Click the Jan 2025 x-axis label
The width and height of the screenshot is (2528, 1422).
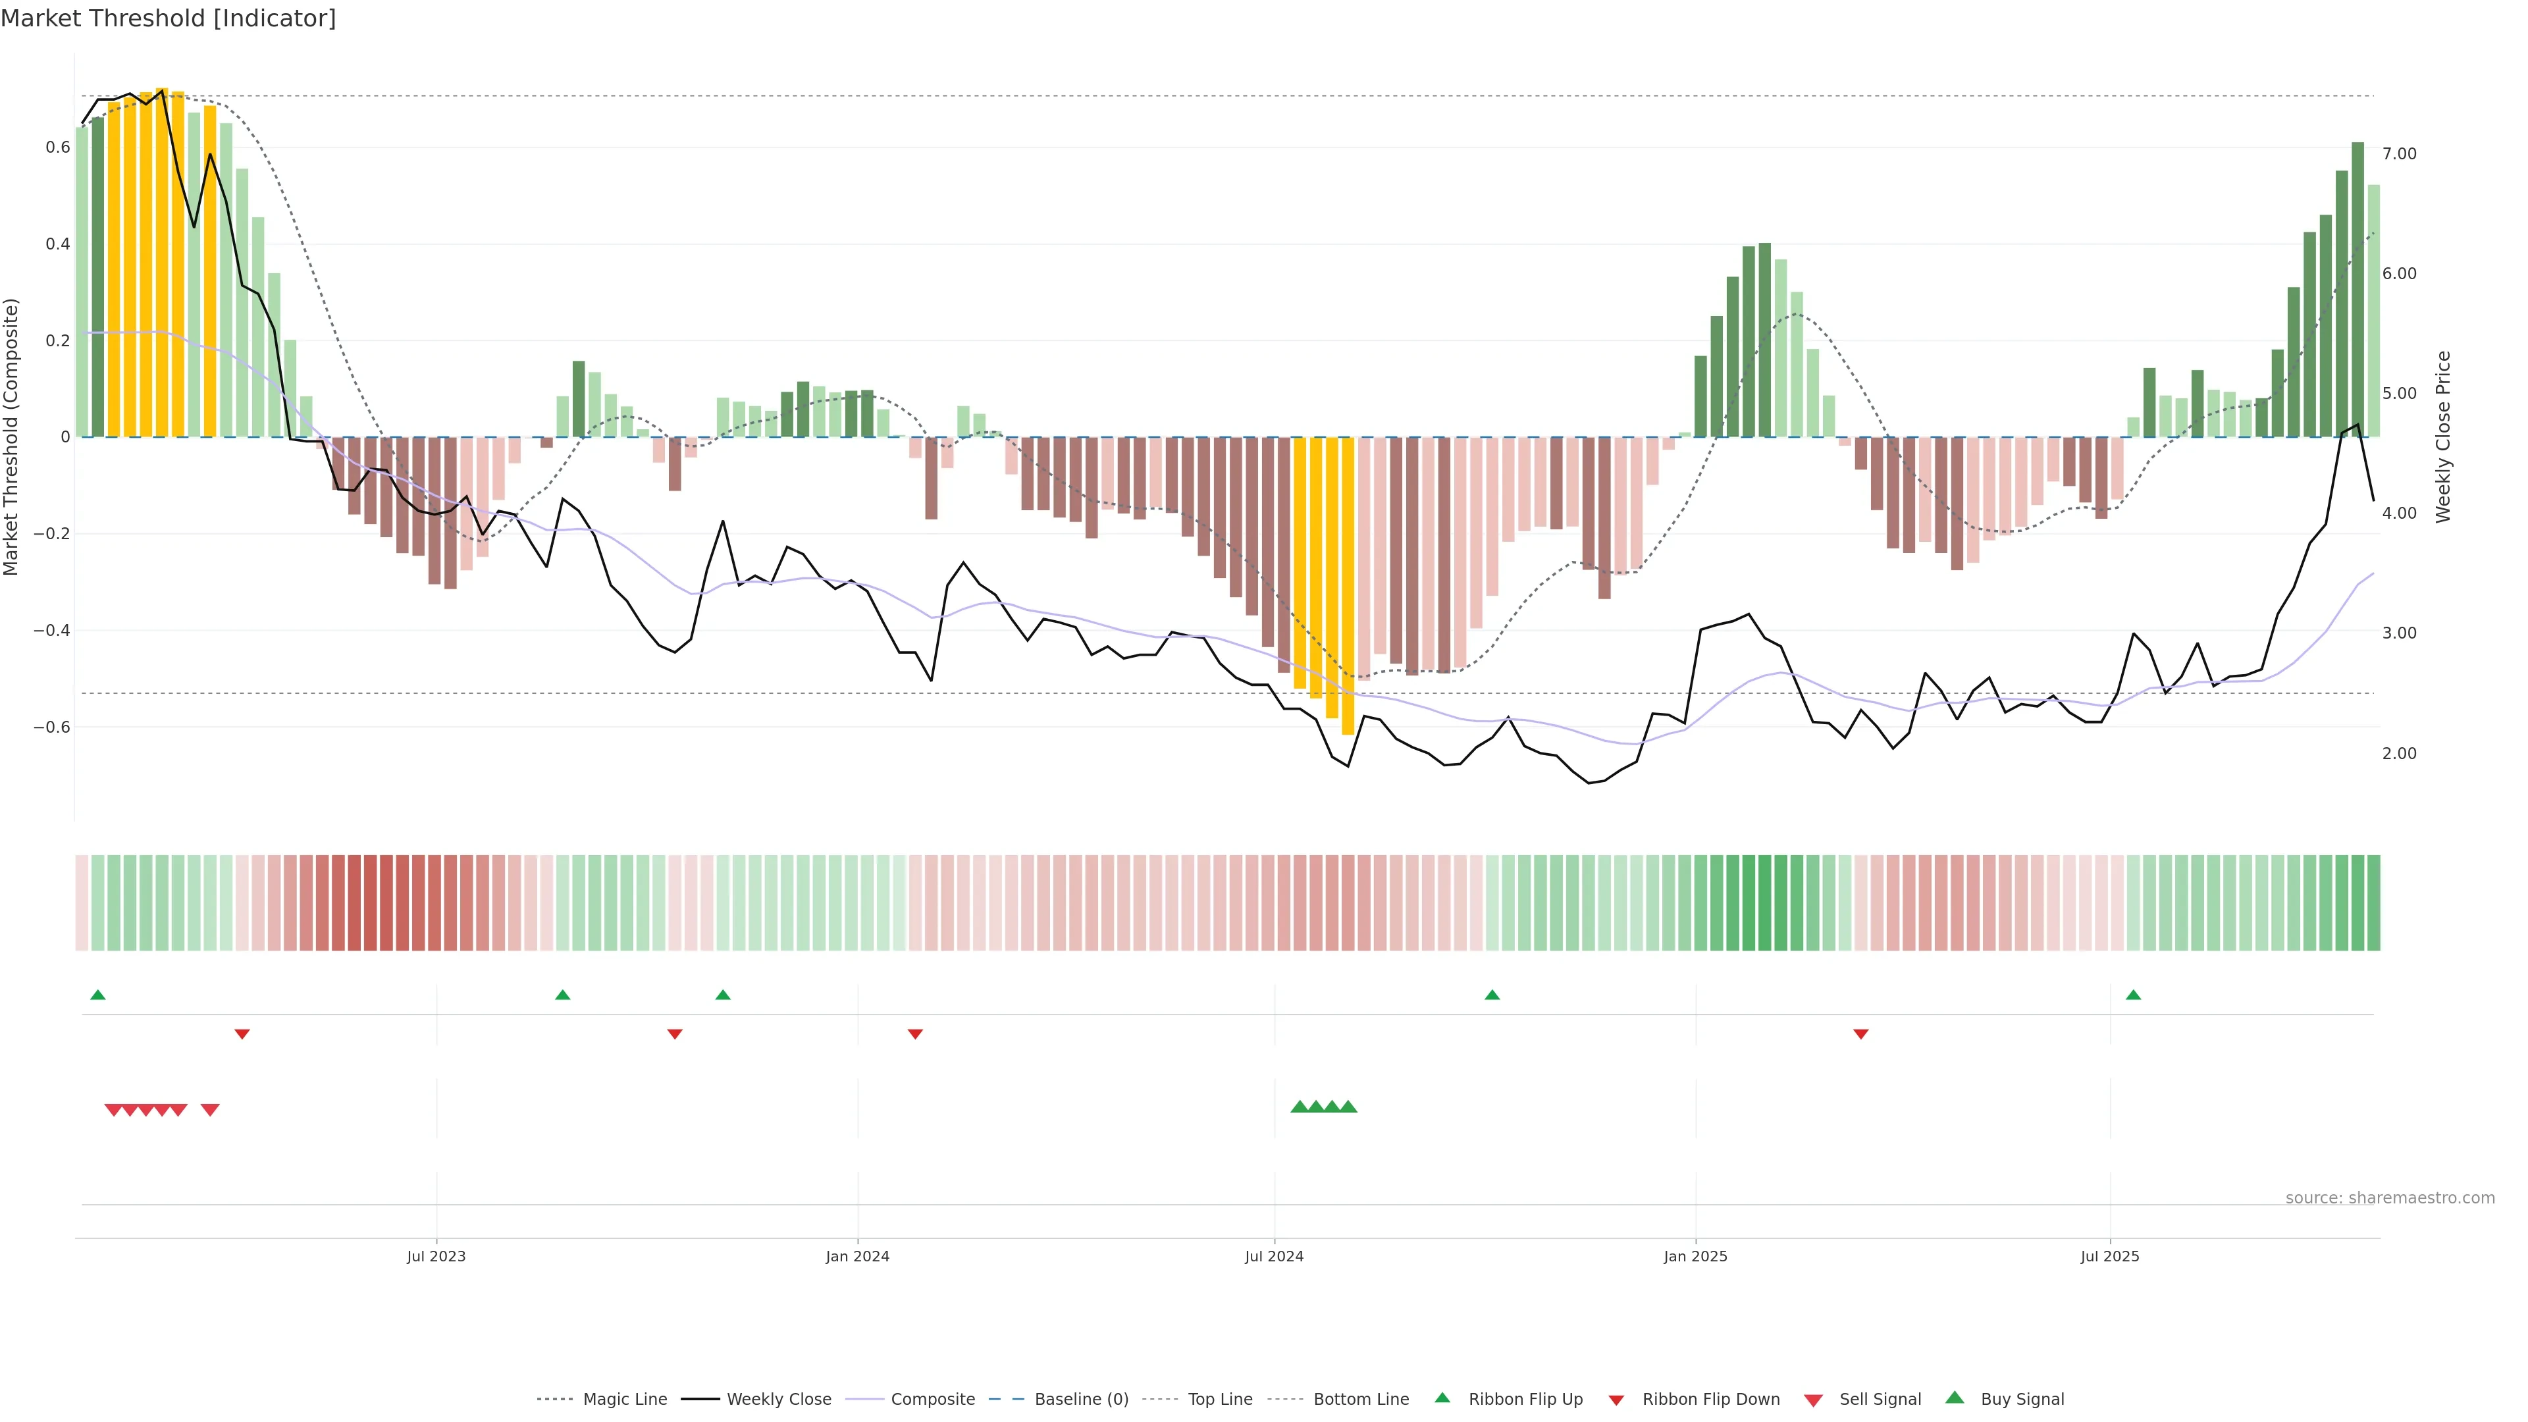point(1695,1256)
